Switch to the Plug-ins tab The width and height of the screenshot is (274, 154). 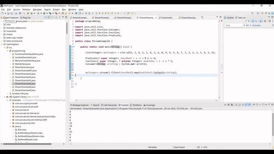25,18
